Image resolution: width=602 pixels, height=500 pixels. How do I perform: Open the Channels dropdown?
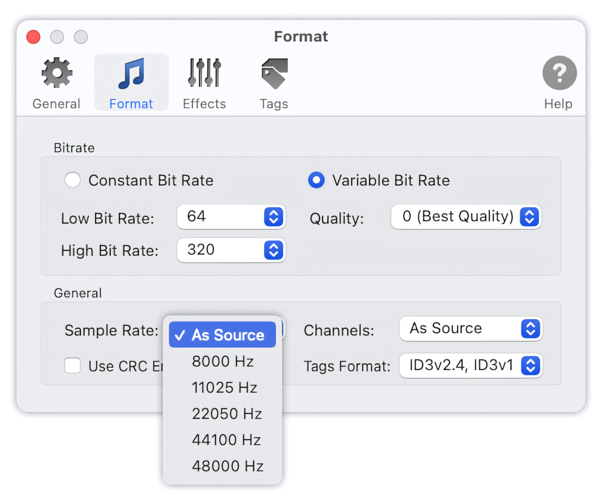470,329
